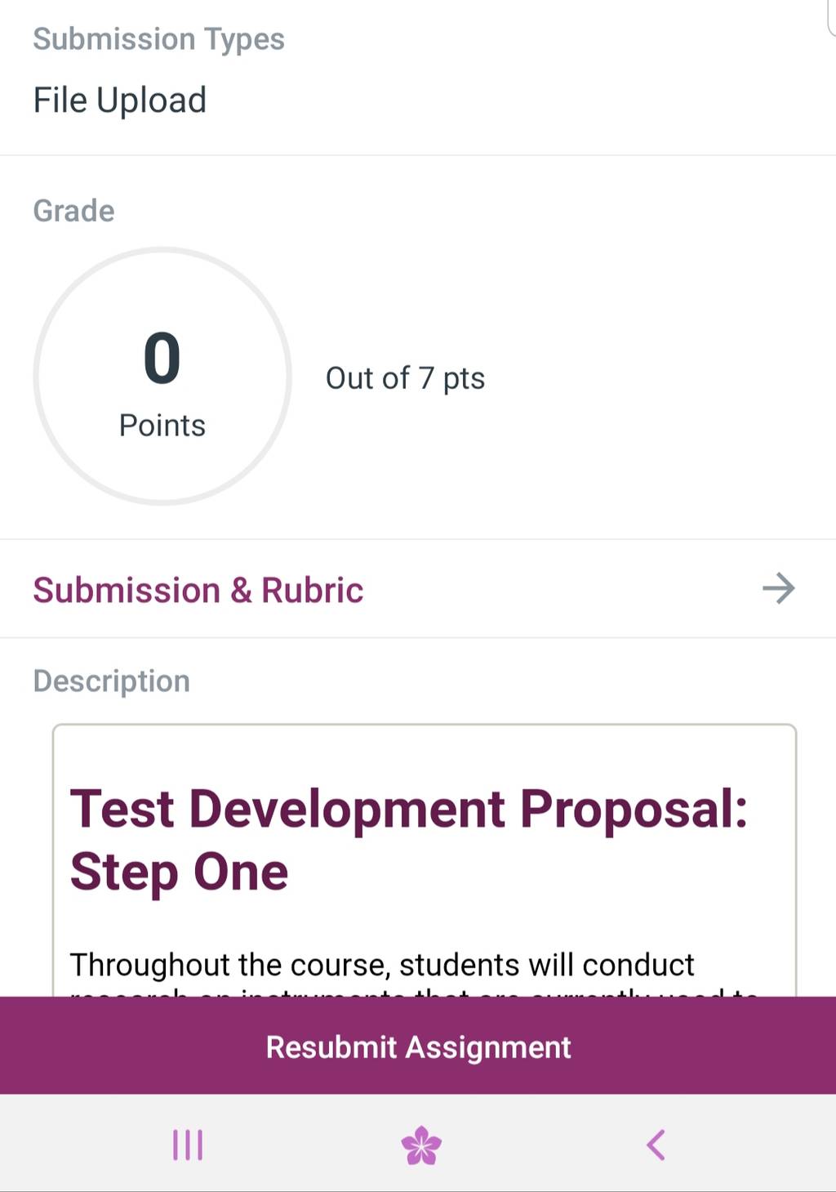The width and height of the screenshot is (836, 1192).
Task: Click the Test Development Proposal heading
Action: pyautogui.click(x=408, y=809)
